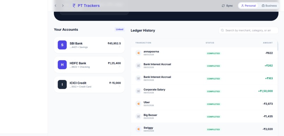The width and height of the screenshot is (284, 136).
Task: Click the Swiggy food category icon
Action: click(138, 129)
